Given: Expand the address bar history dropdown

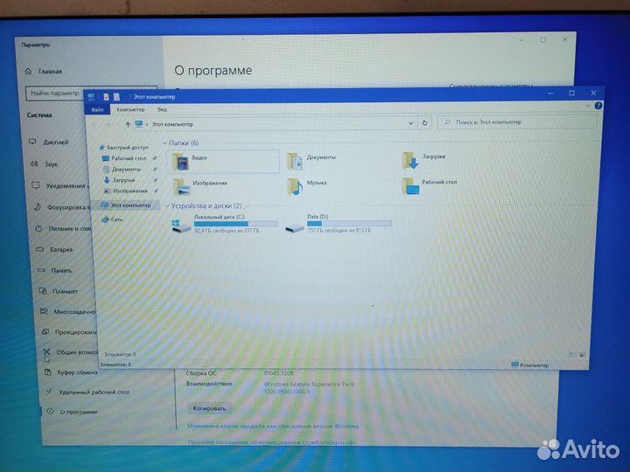Looking at the screenshot, I should pyautogui.click(x=410, y=123).
